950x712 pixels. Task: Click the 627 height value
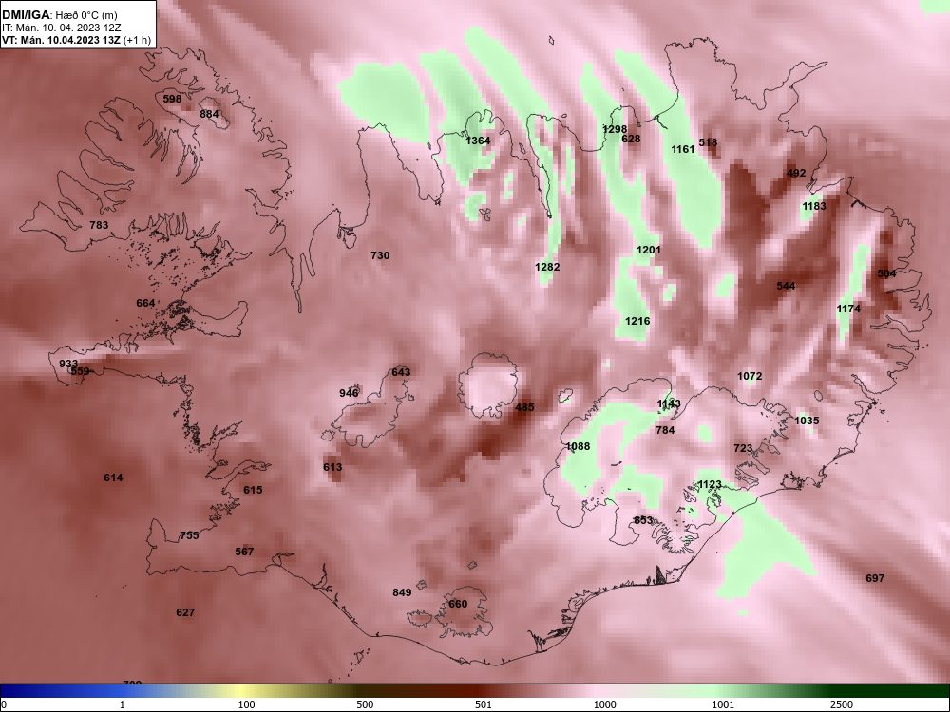pos(185,612)
